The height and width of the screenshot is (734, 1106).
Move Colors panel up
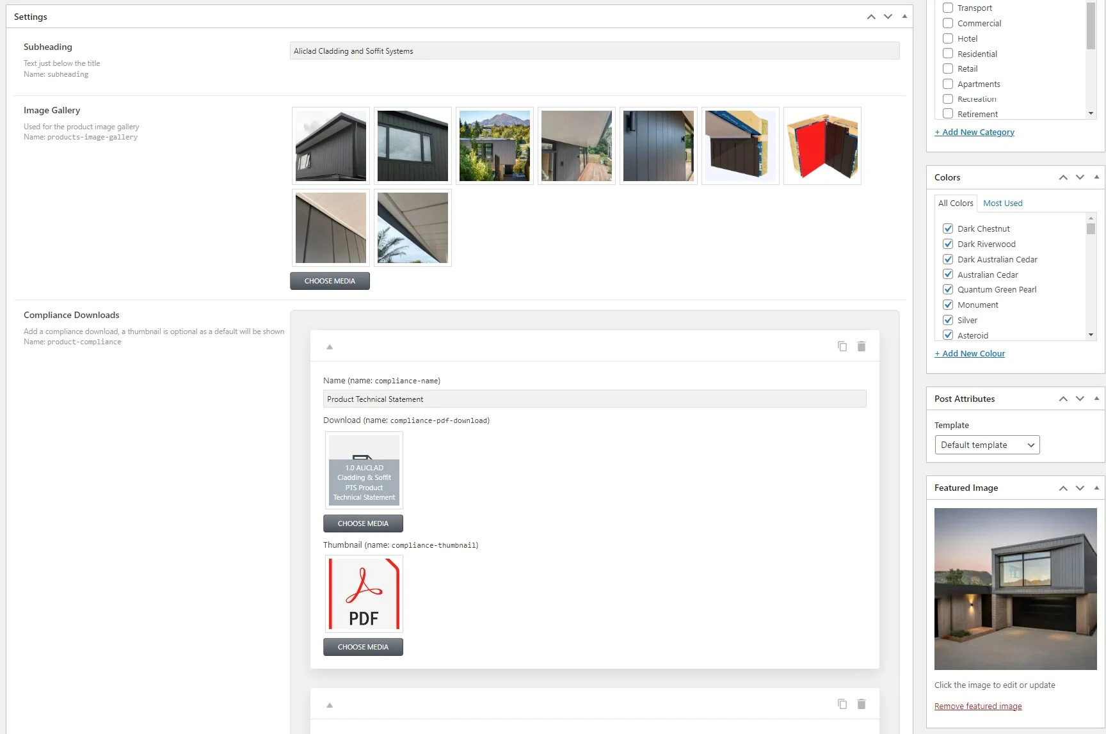click(x=1063, y=177)
